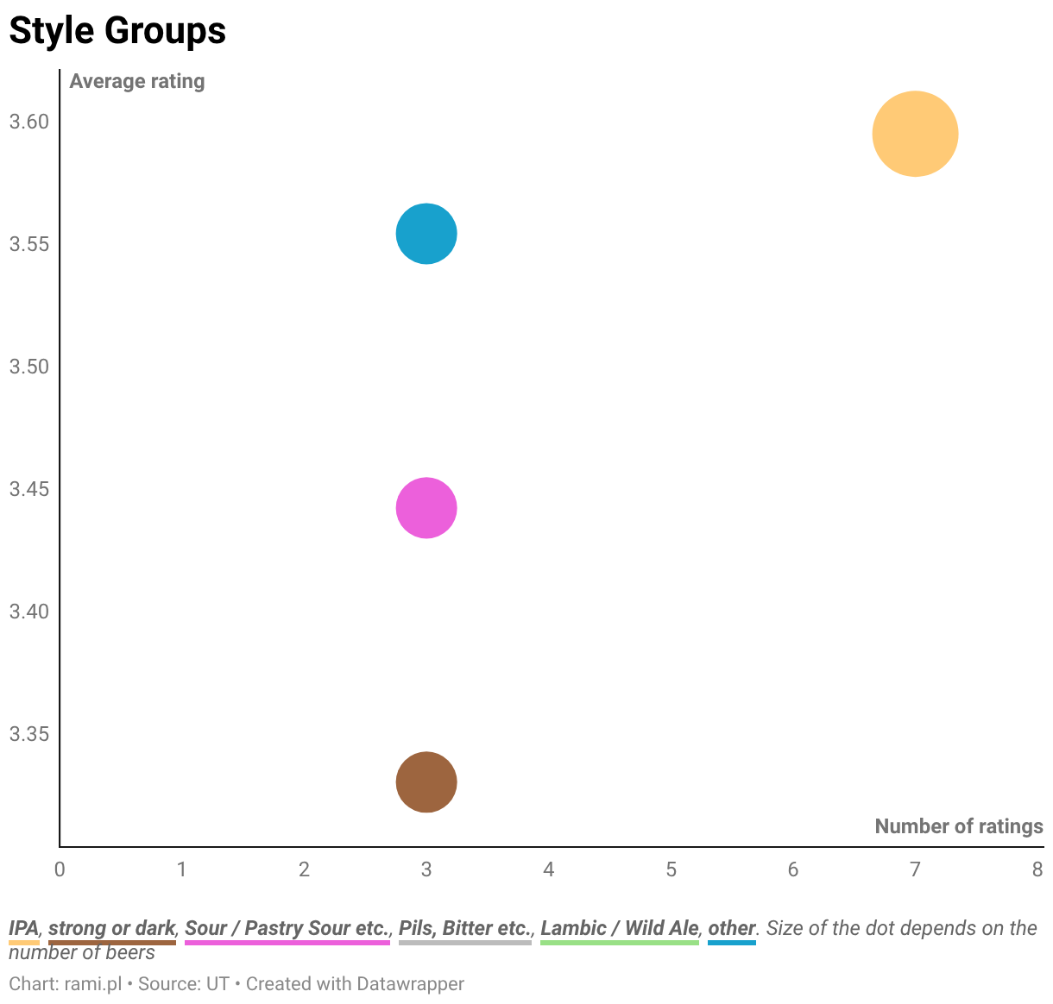
Task: Click the orange IPA bubble
Action: click(915, 134)
